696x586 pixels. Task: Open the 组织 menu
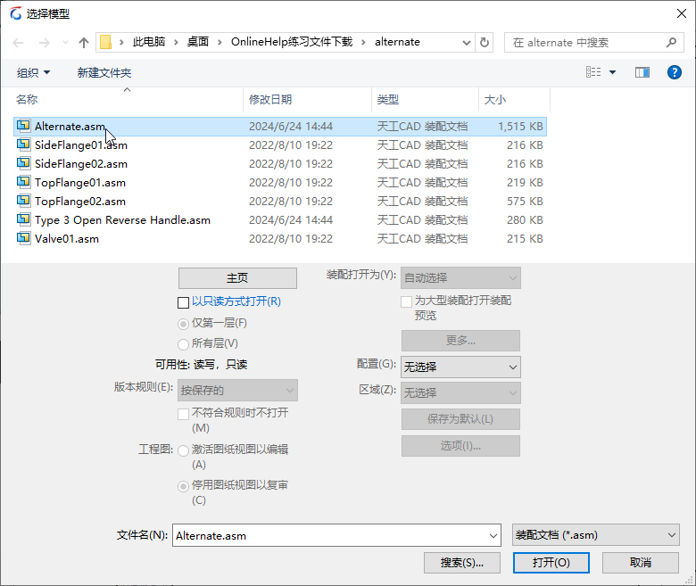[33, 72]
